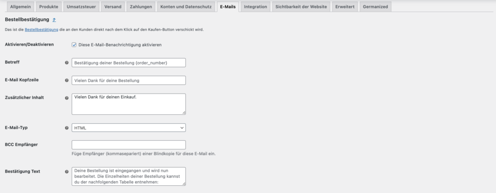Open the Konten und Datenschutz tab
This screenshot has width=496, height=193.
pyautogui.click(x=186, y=7)
